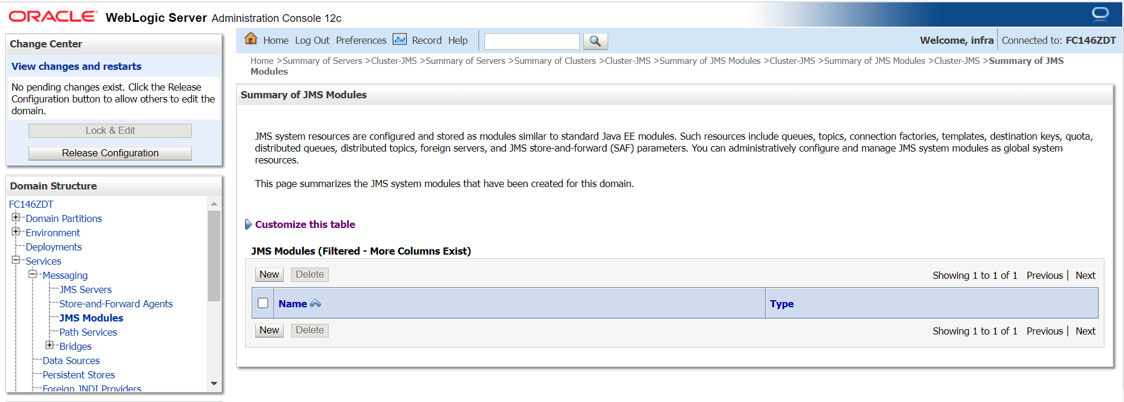
Task: Sort table by the Name column
Action: click(x=293, y=304)
